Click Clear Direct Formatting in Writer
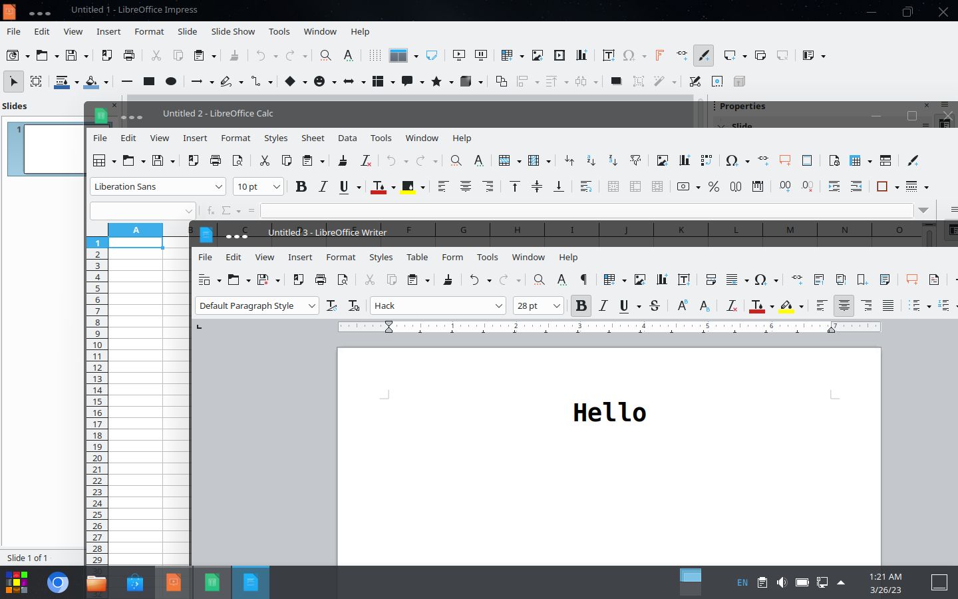 click(732, 305)
